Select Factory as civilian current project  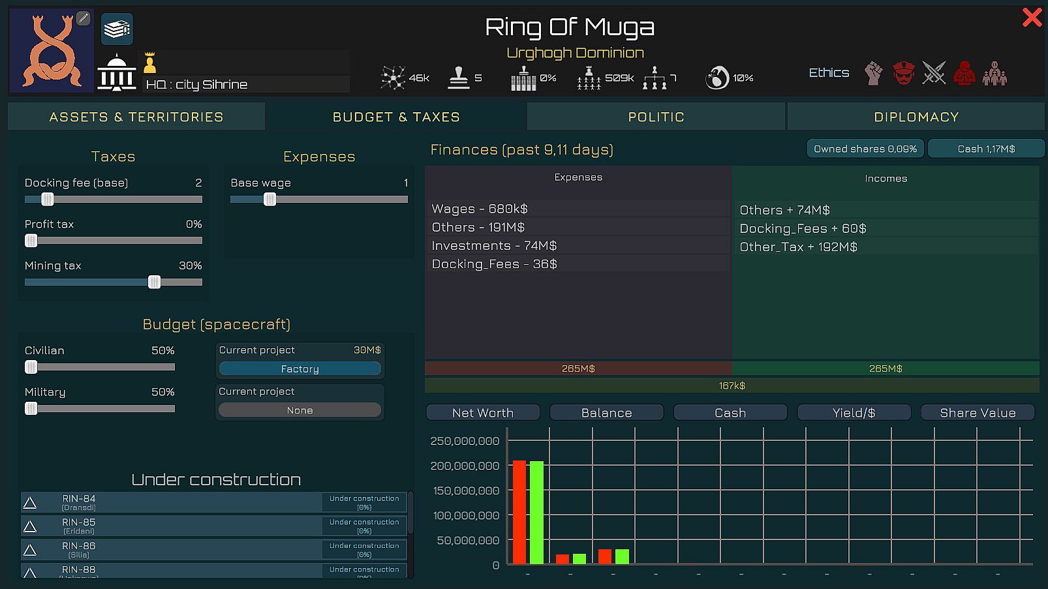click(300, 369)
